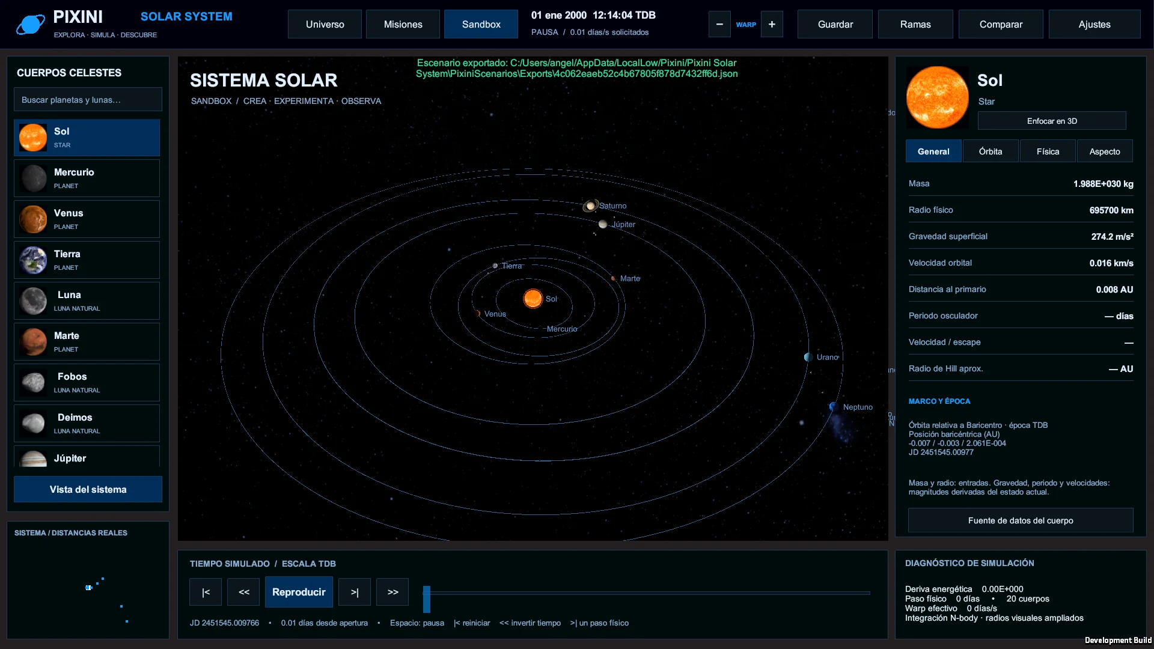Select the Mercurio planet icon in list

[x=33, y=178]
